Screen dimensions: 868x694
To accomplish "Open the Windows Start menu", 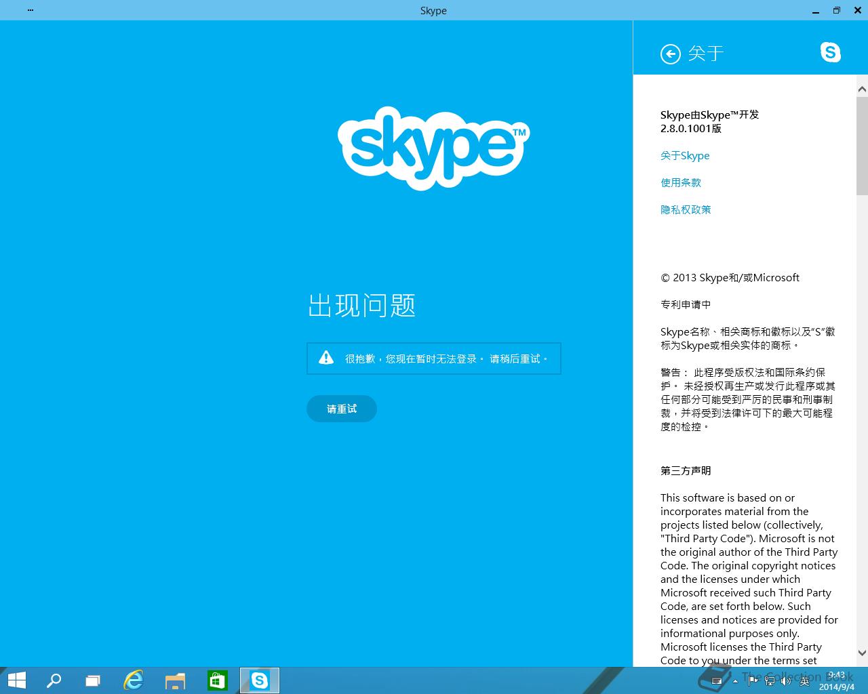I will point(16,680).
